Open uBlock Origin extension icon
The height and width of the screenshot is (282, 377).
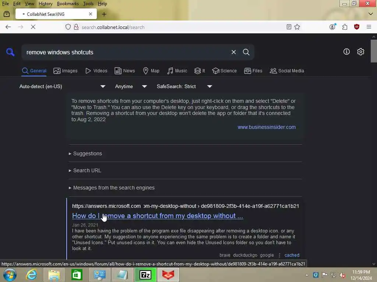point(357,27)
